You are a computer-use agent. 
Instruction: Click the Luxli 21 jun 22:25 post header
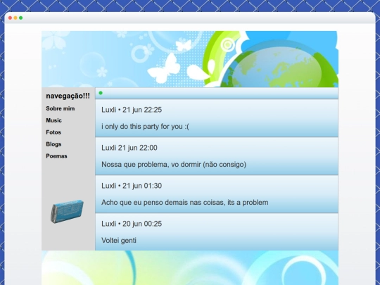(132, 110)
